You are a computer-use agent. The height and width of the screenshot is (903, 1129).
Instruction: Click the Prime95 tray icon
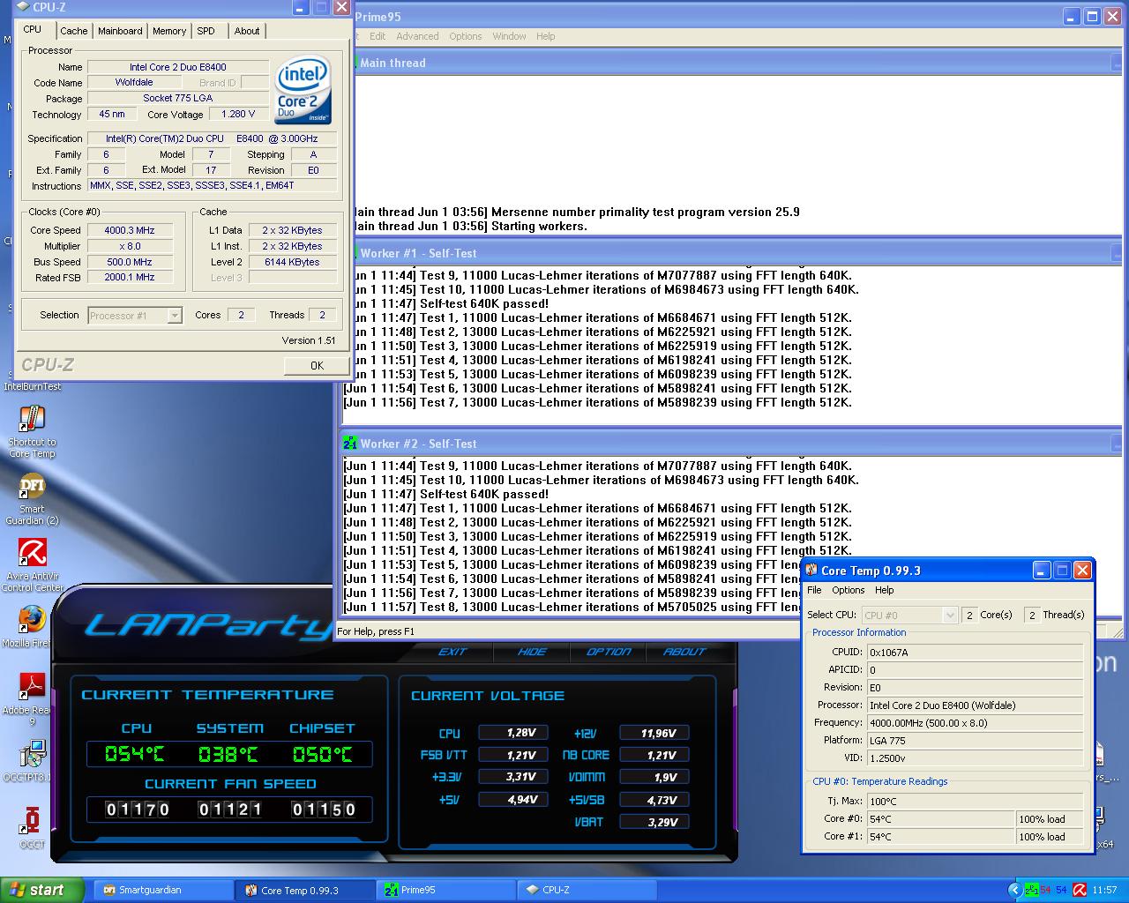(x=1030, y=890)
